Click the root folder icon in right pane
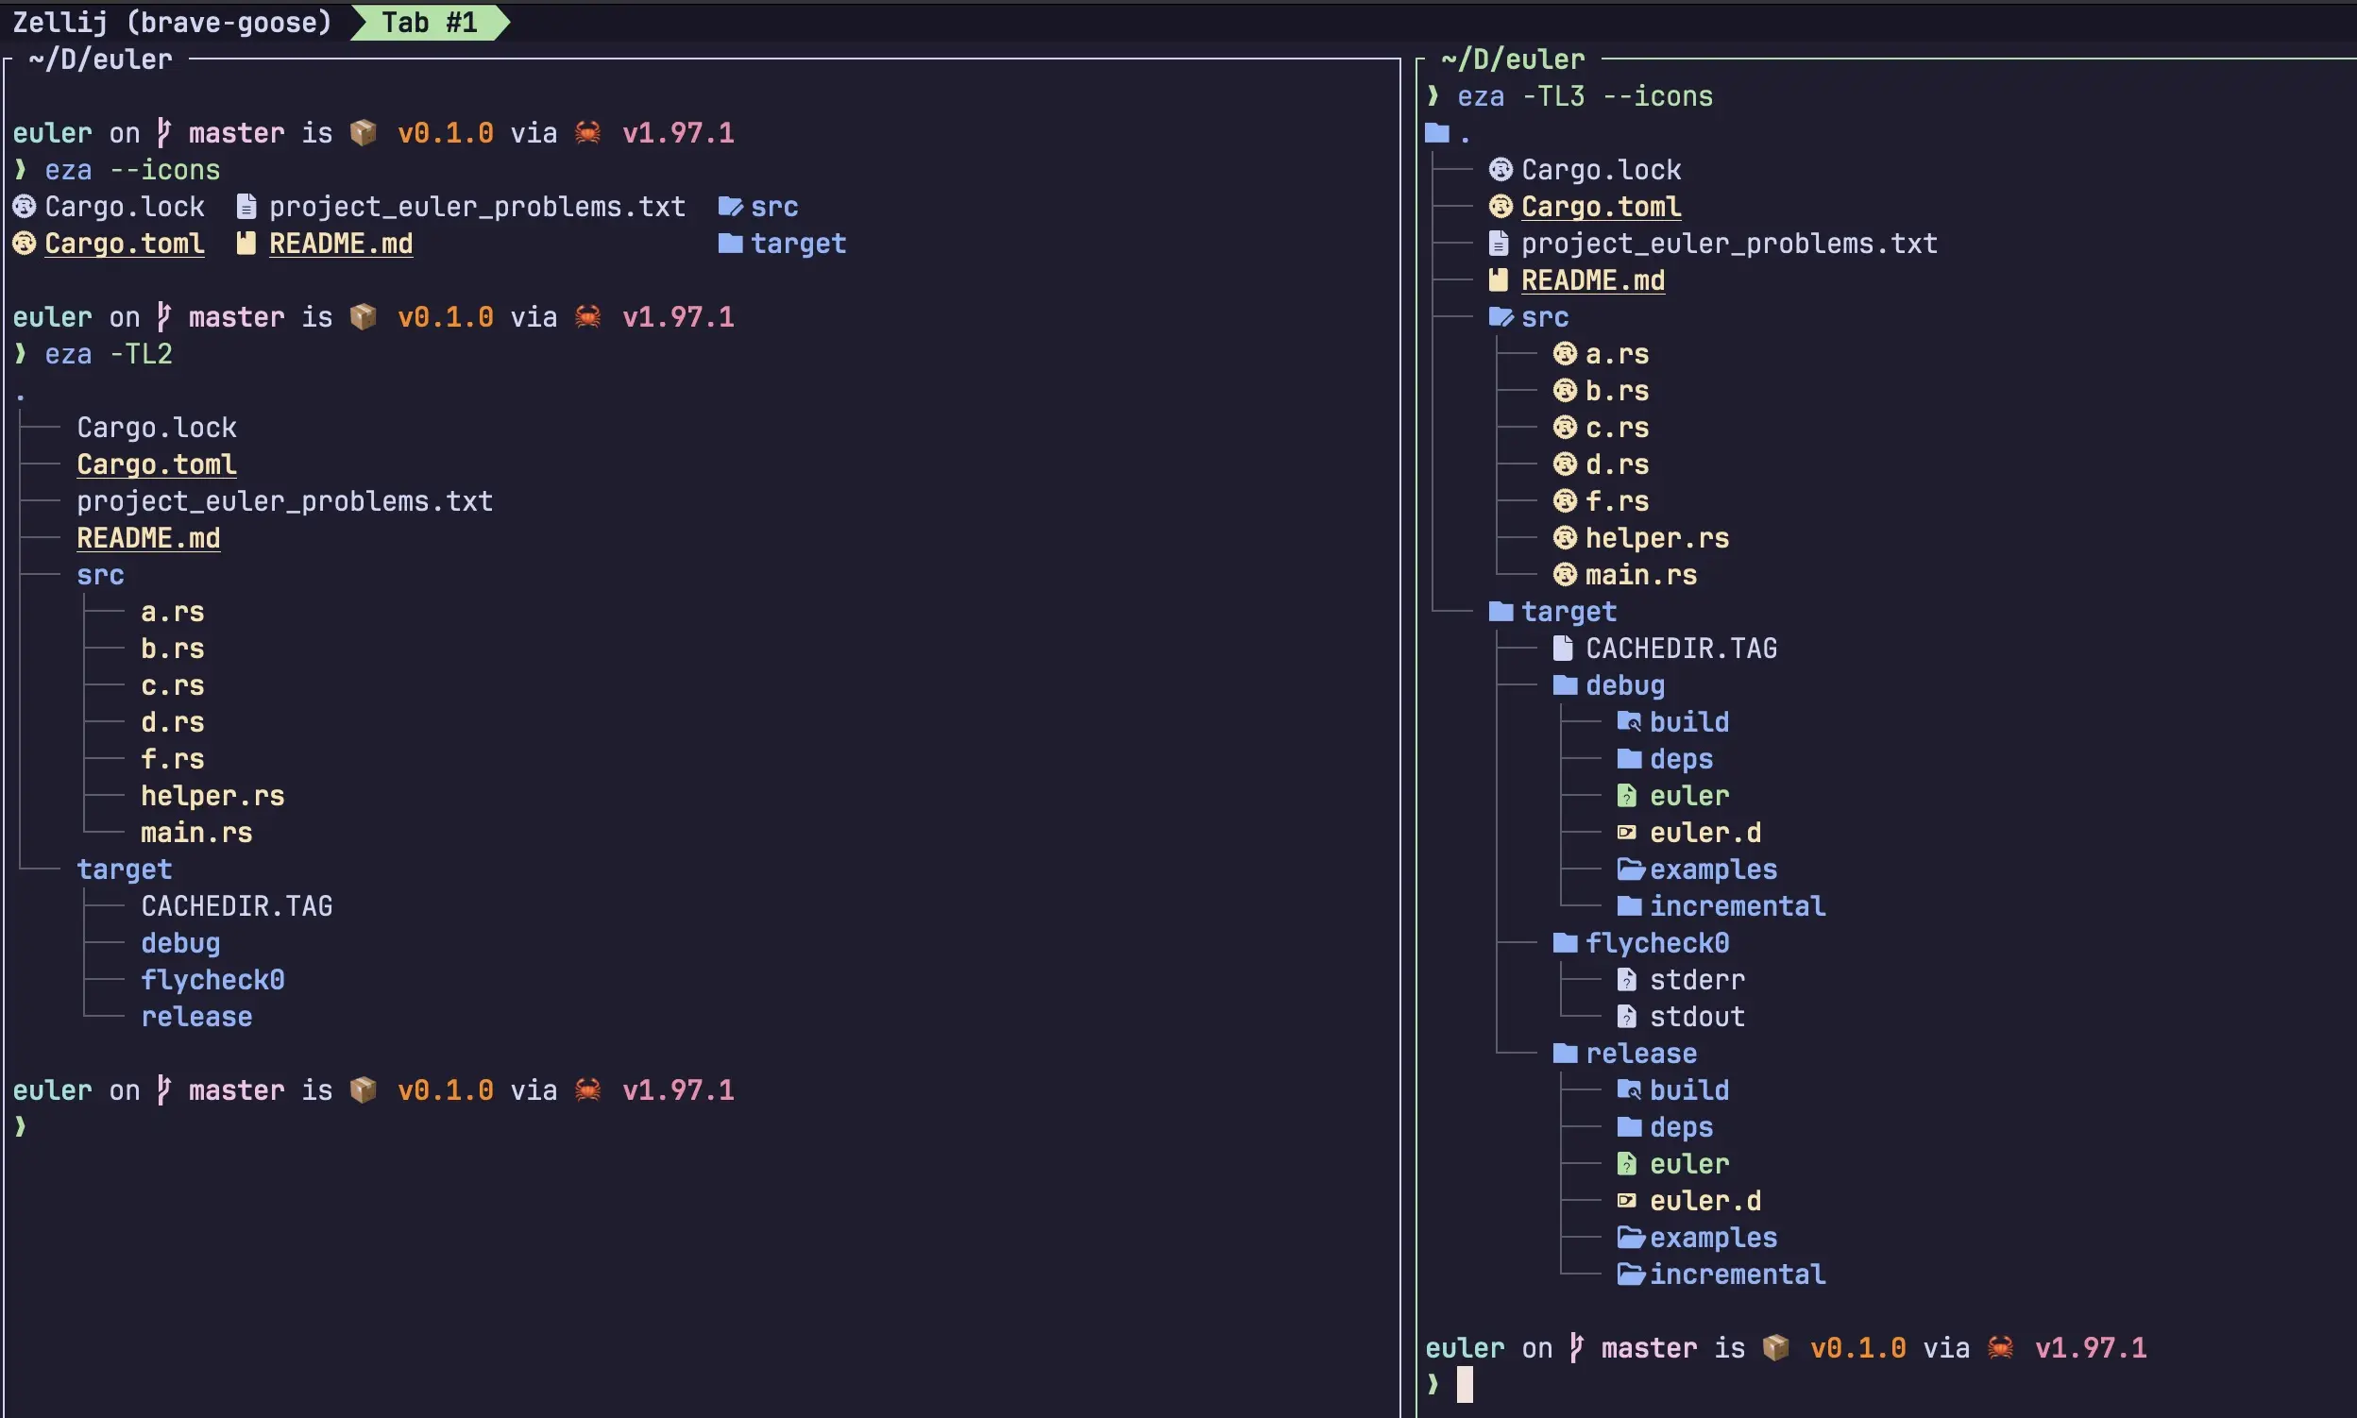 (x=1436, y=133)
